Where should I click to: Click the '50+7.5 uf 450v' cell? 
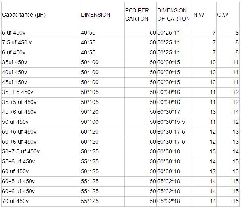click(x=41, y=152)
